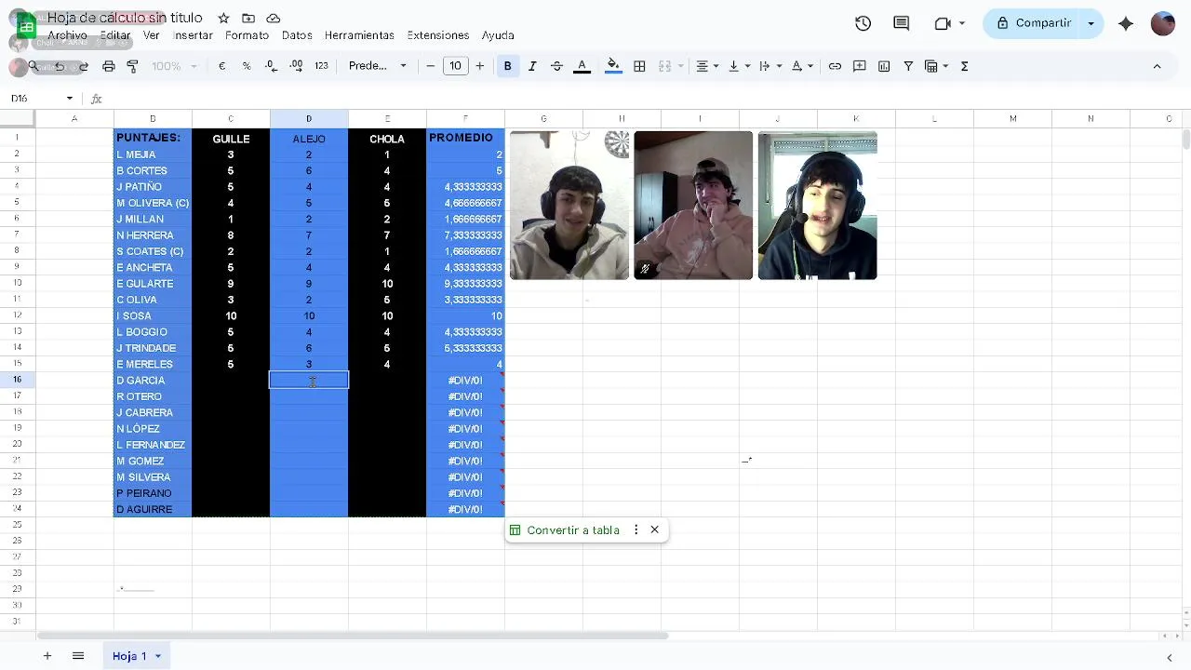Activate paint format tool
Screen dimensions: 1191x670
click(x=132, y=66)
